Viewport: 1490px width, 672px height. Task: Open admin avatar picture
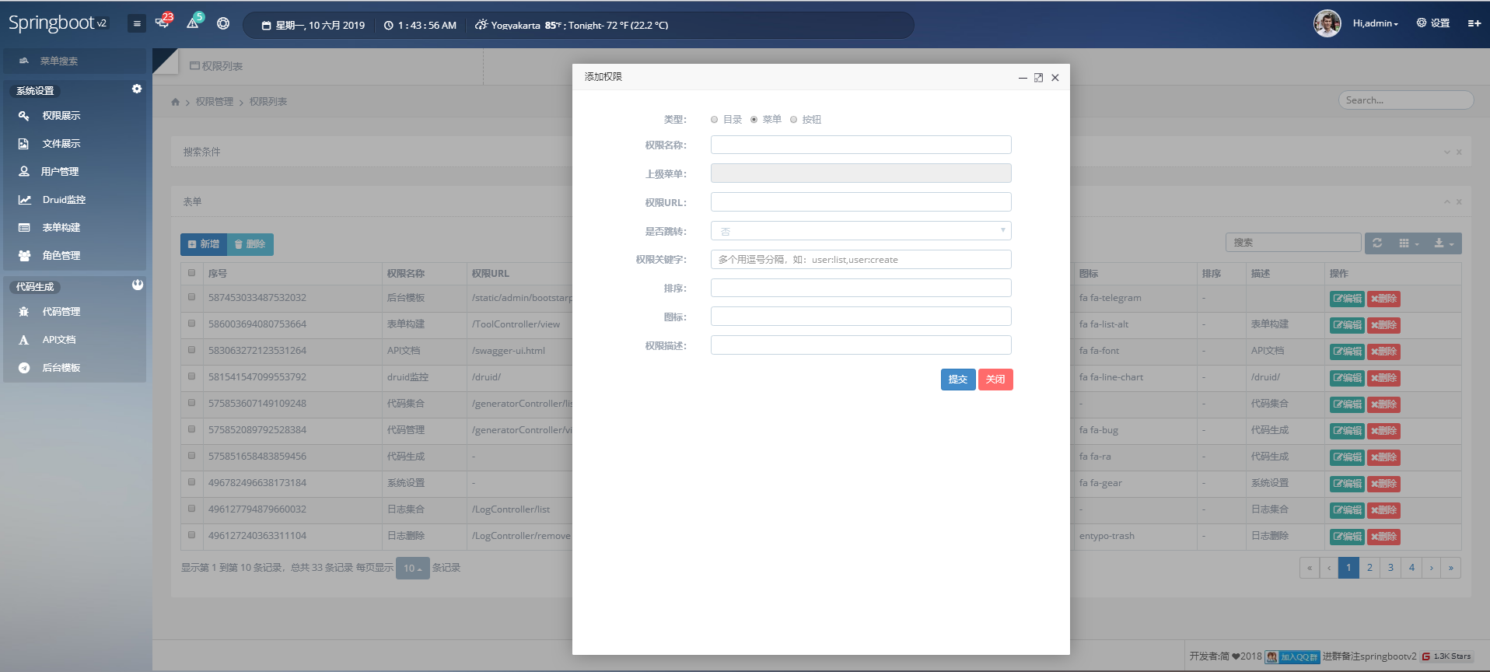tap(1327, 23)
